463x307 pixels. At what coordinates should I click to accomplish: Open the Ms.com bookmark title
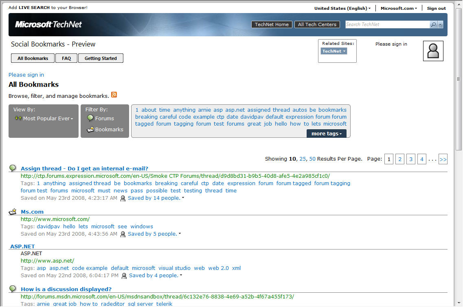(32, 212)
